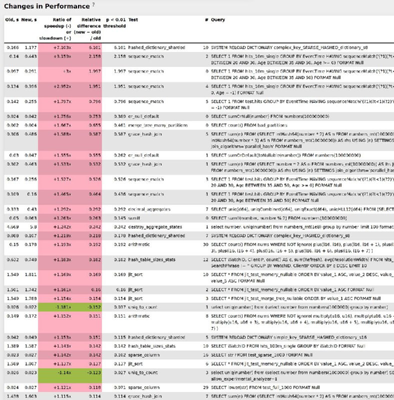Sort table by "Old, s" column header
This screenshot has height=400, width=394.
click(12, 19)
